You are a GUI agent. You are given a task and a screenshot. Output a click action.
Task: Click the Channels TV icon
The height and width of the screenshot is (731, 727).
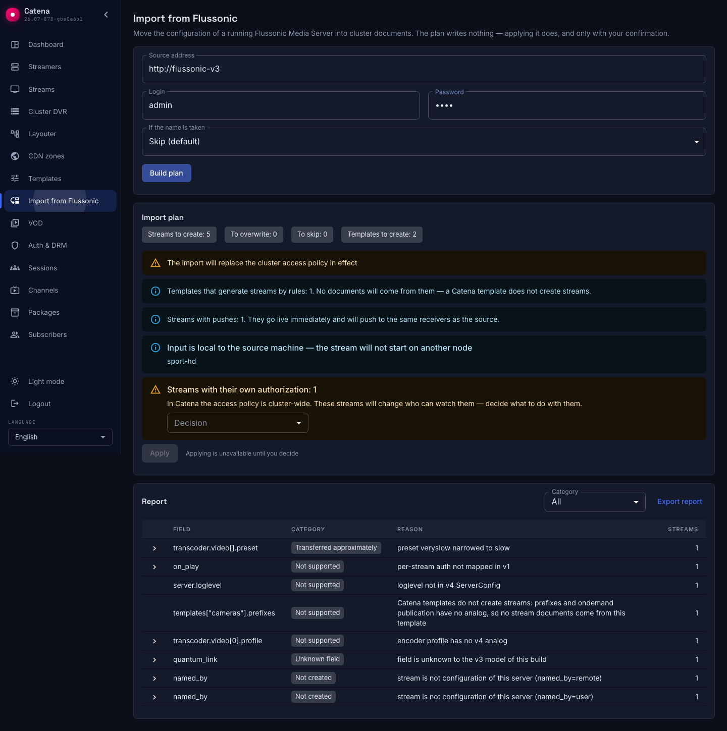click(x=15, y=290)
